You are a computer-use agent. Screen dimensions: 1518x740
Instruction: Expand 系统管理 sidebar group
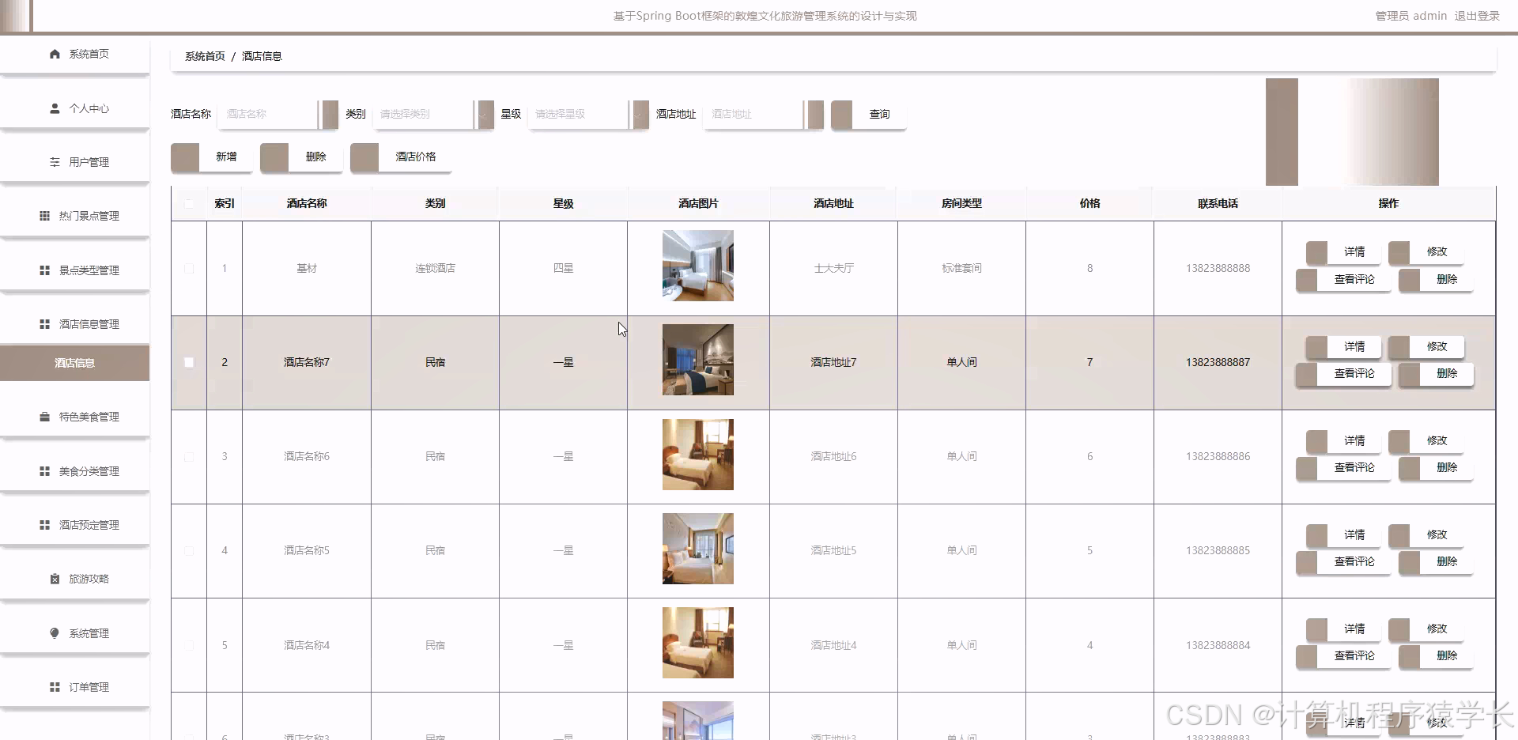(74, 633)
